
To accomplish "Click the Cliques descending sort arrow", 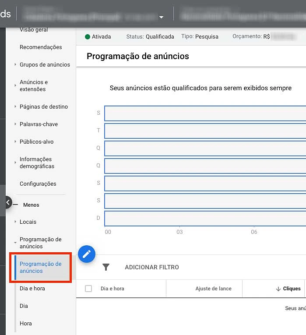I will pyautogui.click(x=278, y=289).
